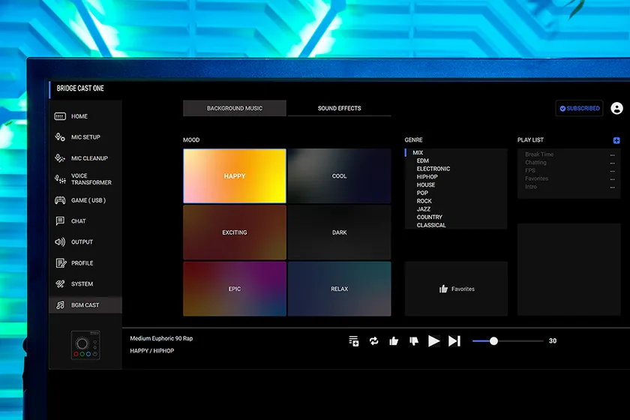
Task: Open options menu for FPS playlist
Action: click(613, 171)
